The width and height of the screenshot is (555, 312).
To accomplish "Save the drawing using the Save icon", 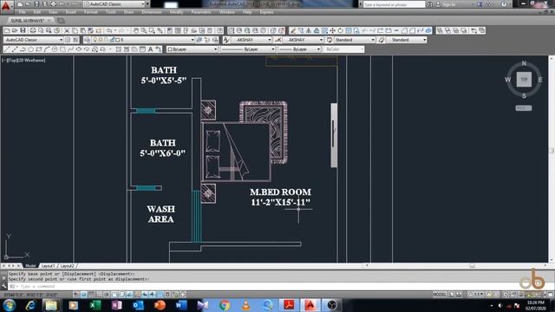I will pyautogui.click(x=23, y=31).
